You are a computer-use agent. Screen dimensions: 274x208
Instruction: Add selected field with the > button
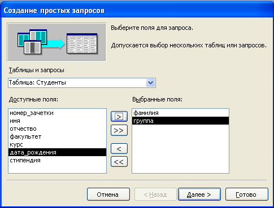pos(119,116)
